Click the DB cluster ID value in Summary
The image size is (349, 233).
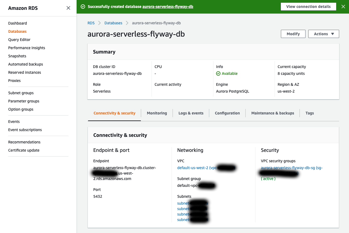[117, 73]
